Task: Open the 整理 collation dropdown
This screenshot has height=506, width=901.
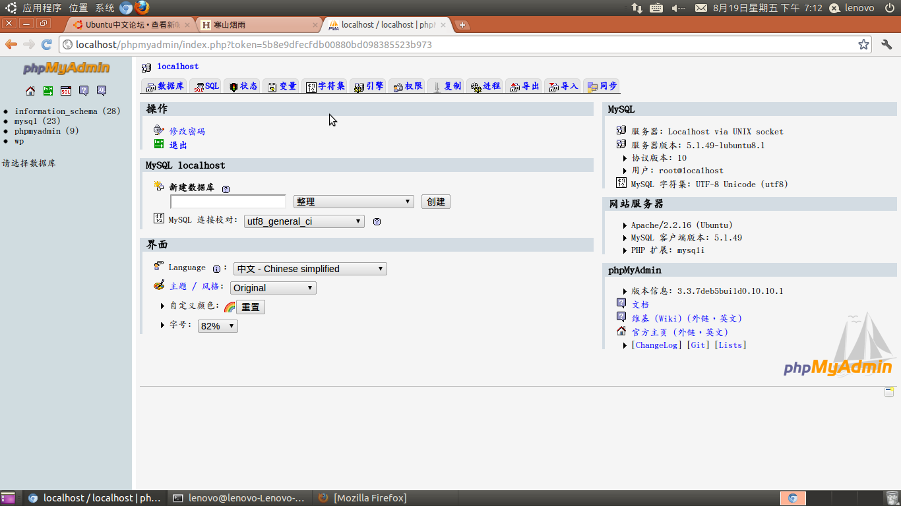Action: [354, 202]
